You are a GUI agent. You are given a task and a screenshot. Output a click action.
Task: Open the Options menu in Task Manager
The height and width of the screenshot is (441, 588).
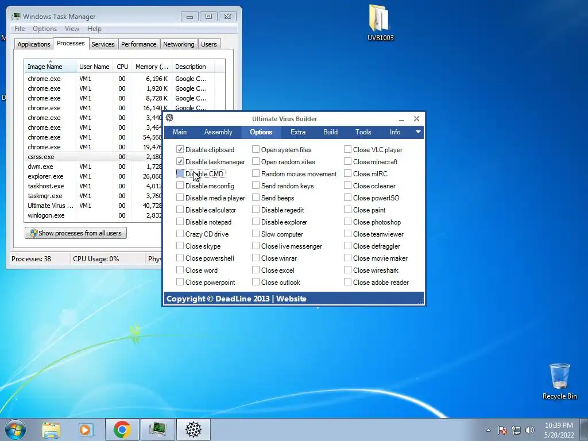(x=45, y=29)
